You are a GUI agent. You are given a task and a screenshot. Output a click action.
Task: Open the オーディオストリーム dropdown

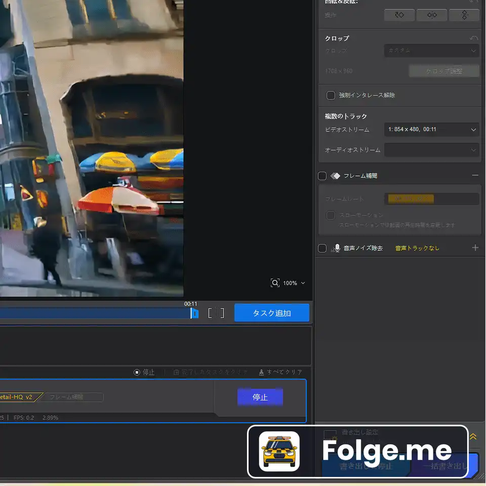click(431, 150)
